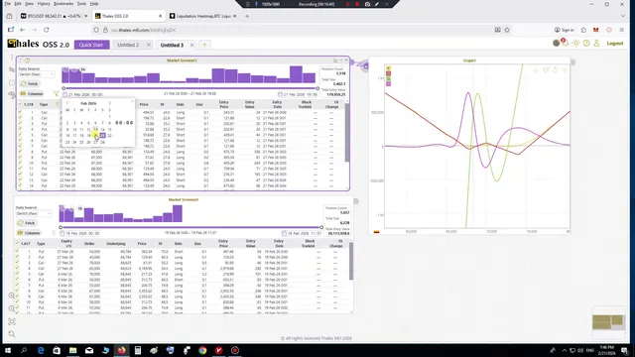Open the File menu

[x=8, y=4]
